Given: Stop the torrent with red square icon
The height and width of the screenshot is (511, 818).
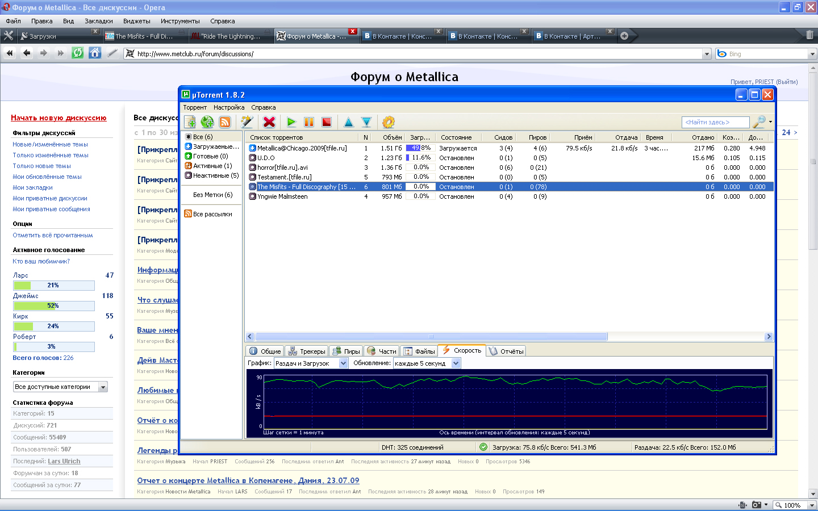Looking at the screenshot, I should pyautogui.click(x=327, y=122).
